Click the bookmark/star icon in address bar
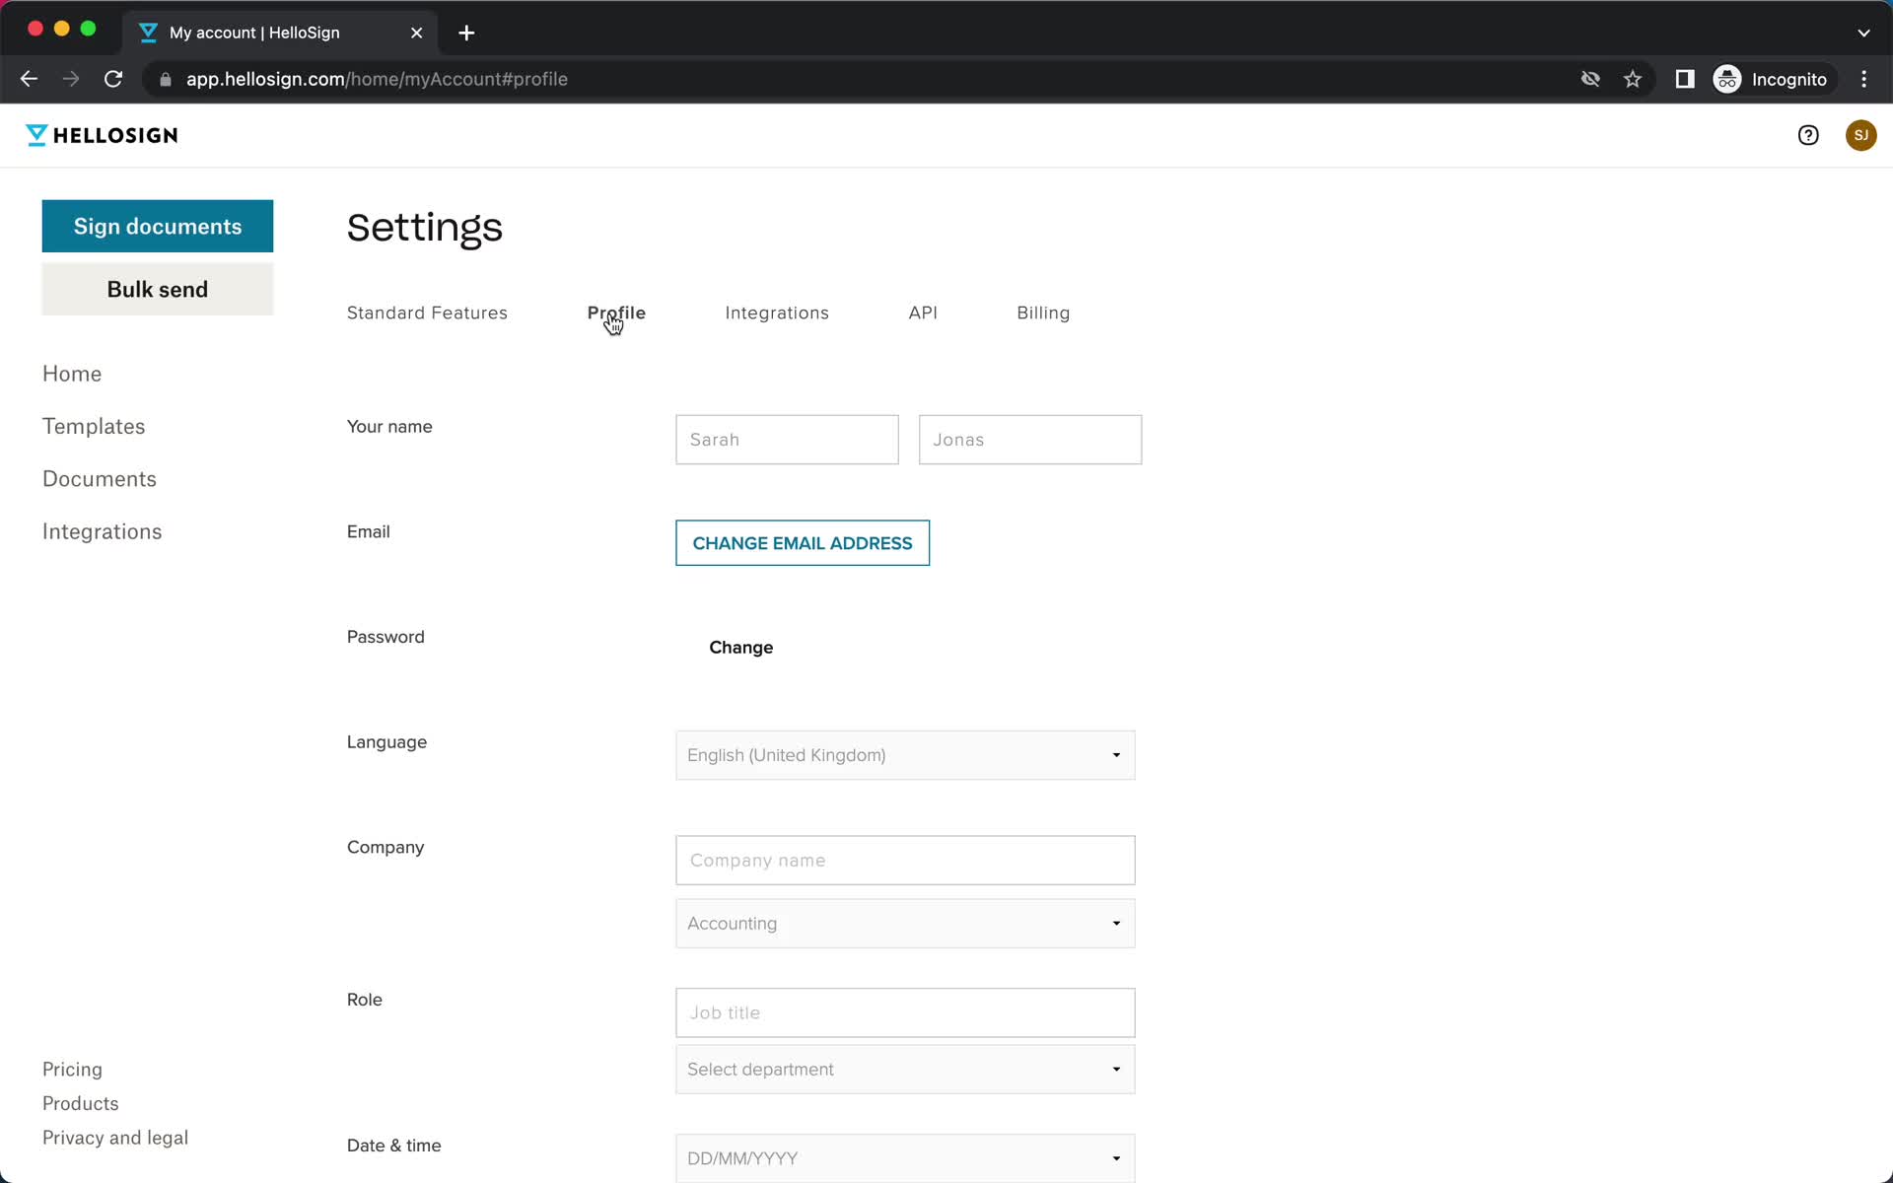 tap(1633, 79)
